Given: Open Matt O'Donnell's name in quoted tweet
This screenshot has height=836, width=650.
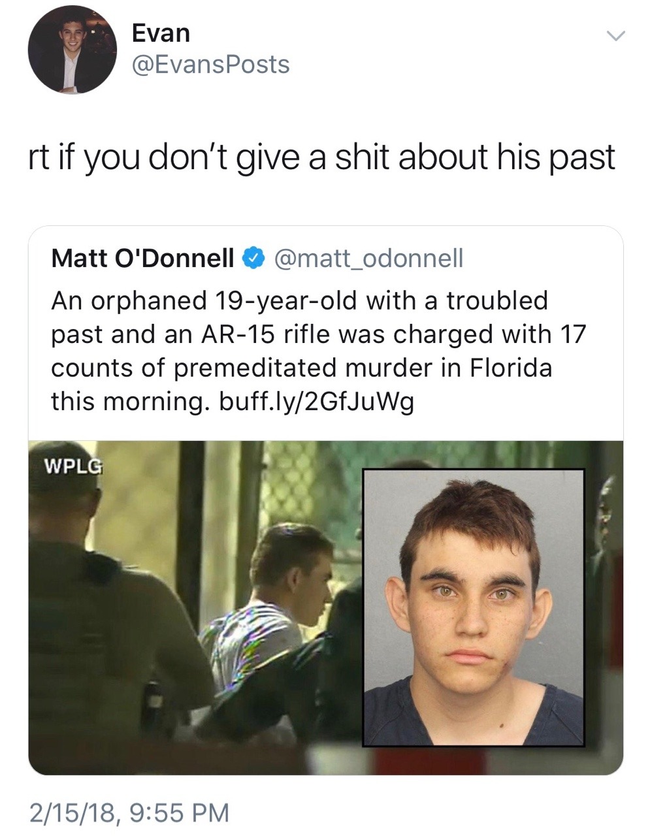Looking at the screenshot, I should pos(142,259).
